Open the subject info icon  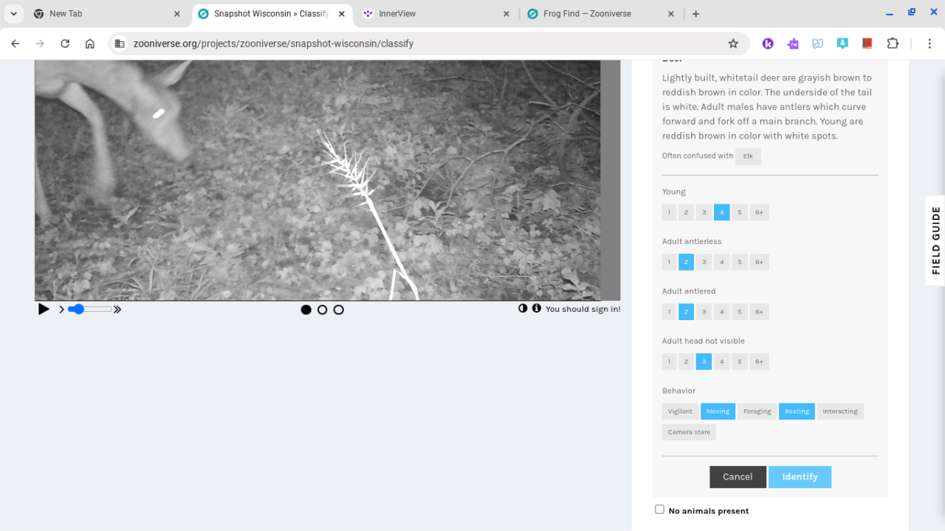(536, 308)
